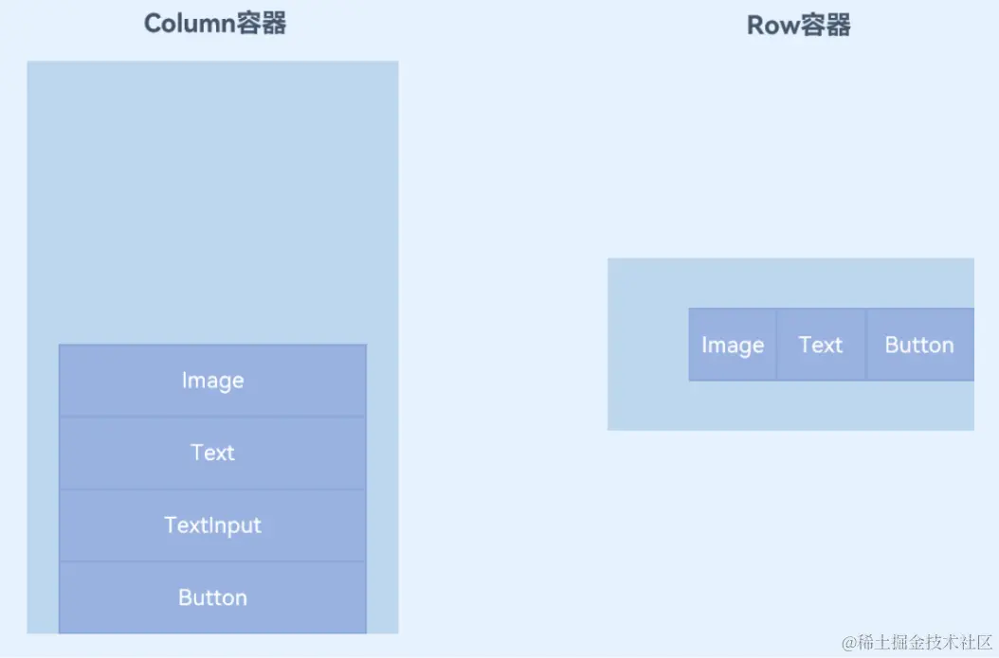Click the Button block in Column container
Screen dimensions: 999x658
[x=213, y=597]
